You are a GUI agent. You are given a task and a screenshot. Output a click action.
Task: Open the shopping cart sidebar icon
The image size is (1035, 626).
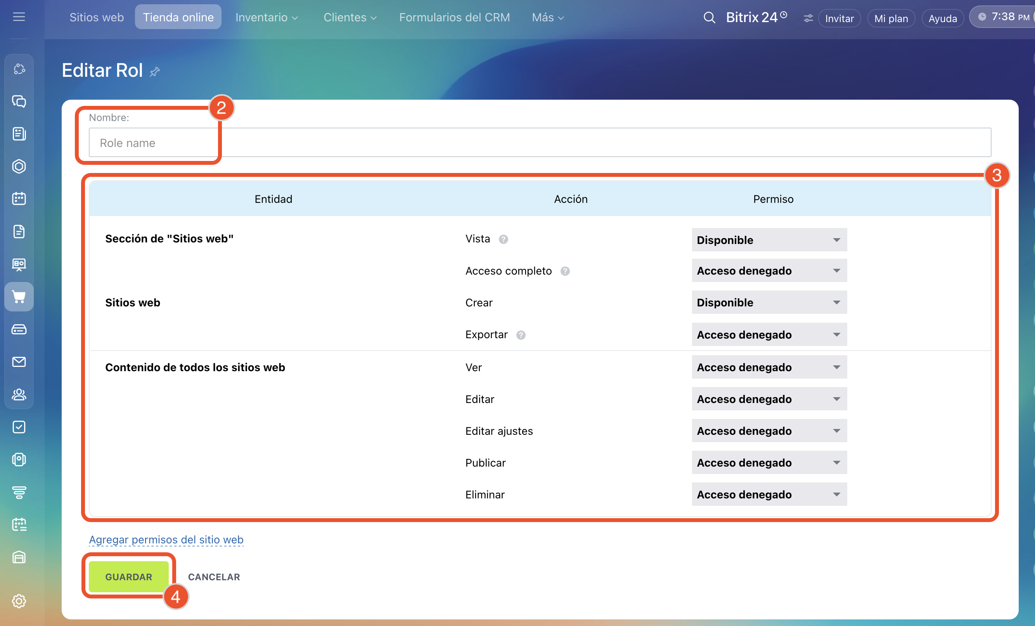coord(19,296)
